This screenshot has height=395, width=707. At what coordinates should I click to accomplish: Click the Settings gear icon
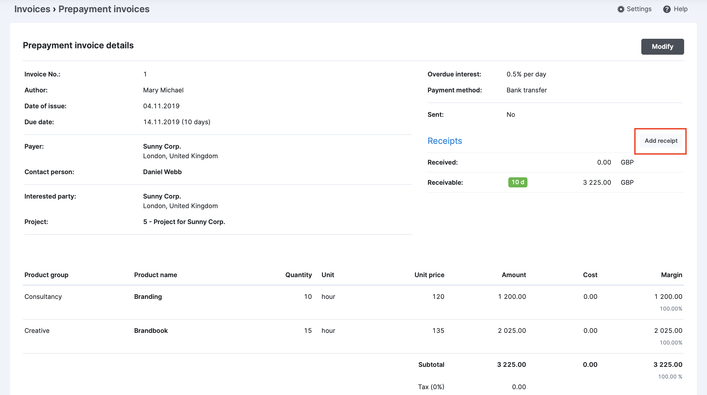(x=621, y=9)
